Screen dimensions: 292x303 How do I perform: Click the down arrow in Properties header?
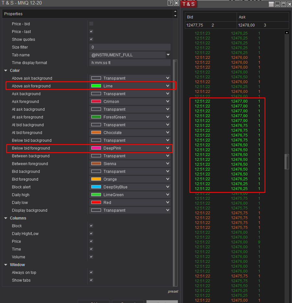click(175, 16)
